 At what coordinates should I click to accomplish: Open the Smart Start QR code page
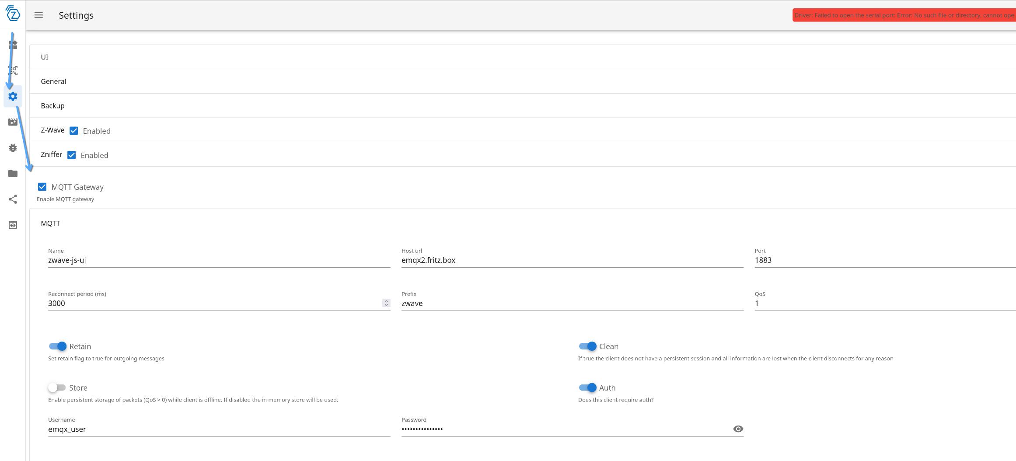click(13, 70)
